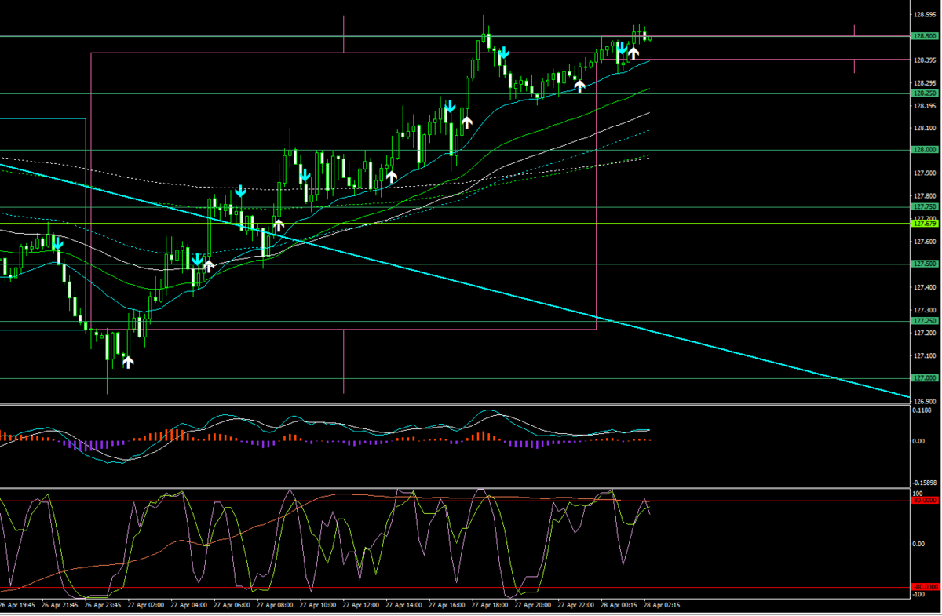The width and height of the screenshot is (942, 616).
Task: Click the -0.15898 MACD scale value
Action: (926, 483)
